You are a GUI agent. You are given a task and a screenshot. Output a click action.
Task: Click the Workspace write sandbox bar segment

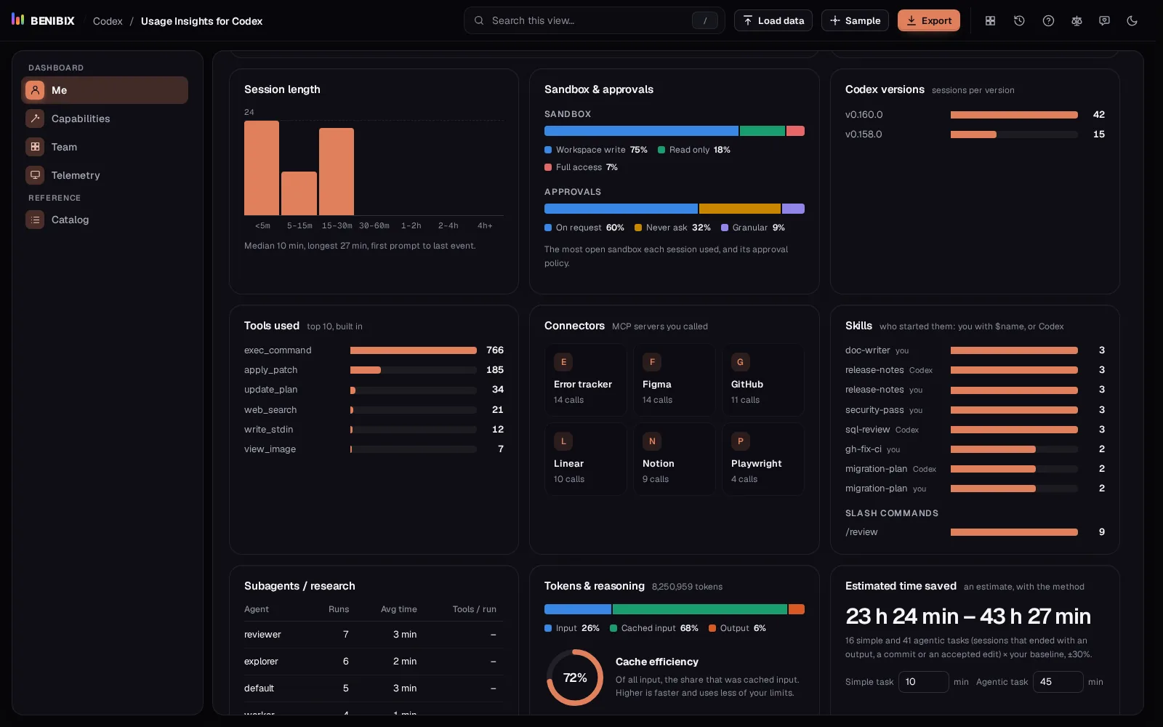point(641,131)
